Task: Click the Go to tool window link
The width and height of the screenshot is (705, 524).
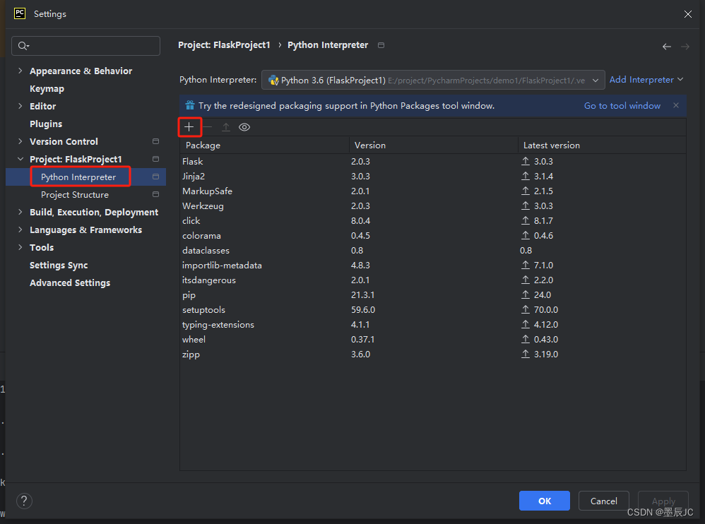Action: 622,106
